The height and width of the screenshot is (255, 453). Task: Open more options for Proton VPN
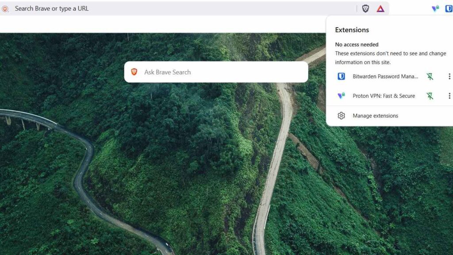pos(449,96)
